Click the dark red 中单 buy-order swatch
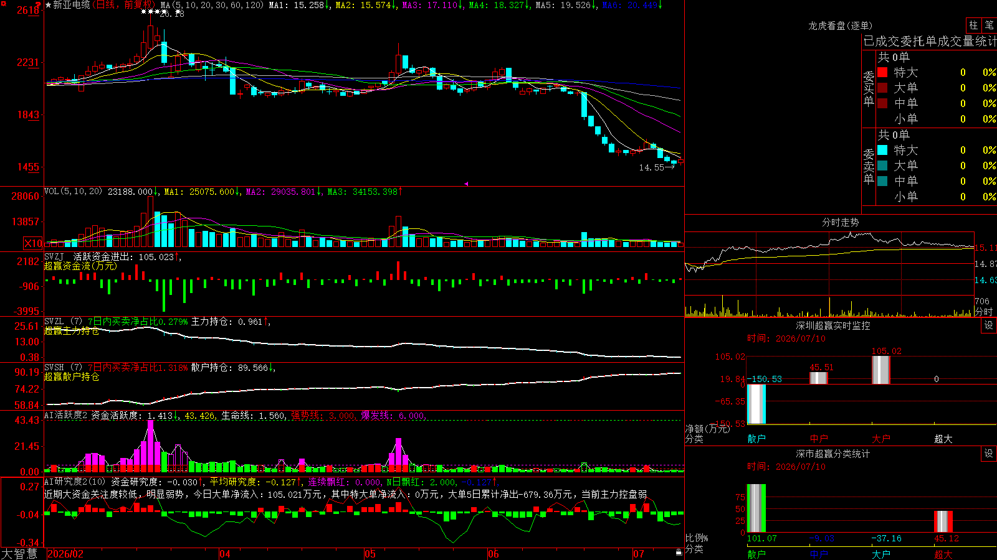Screen dimensions: 997x560 point(882,103)
